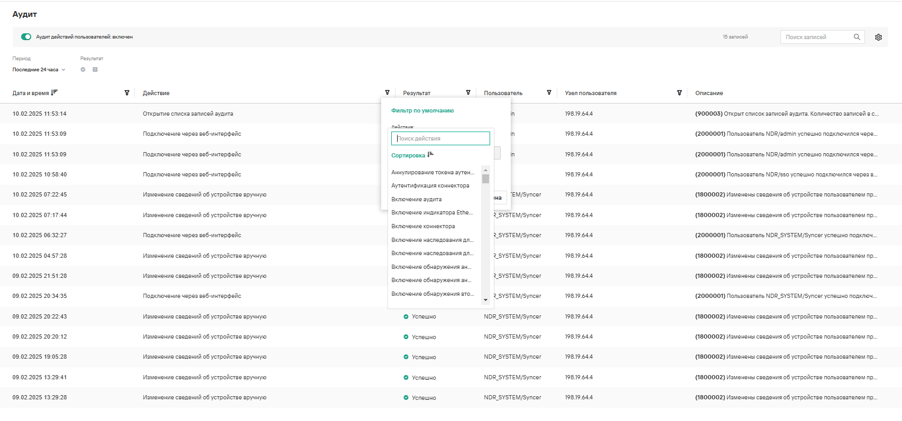Click the Результат column header
The image size is (902, 421).
coord(417,93)
